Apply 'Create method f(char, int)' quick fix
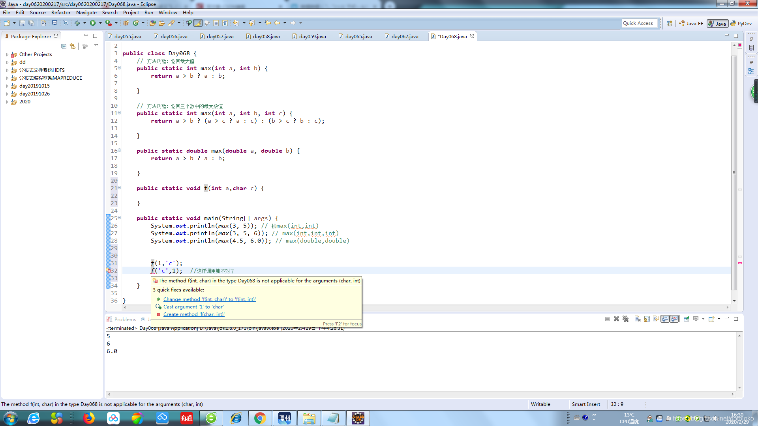 194,314
